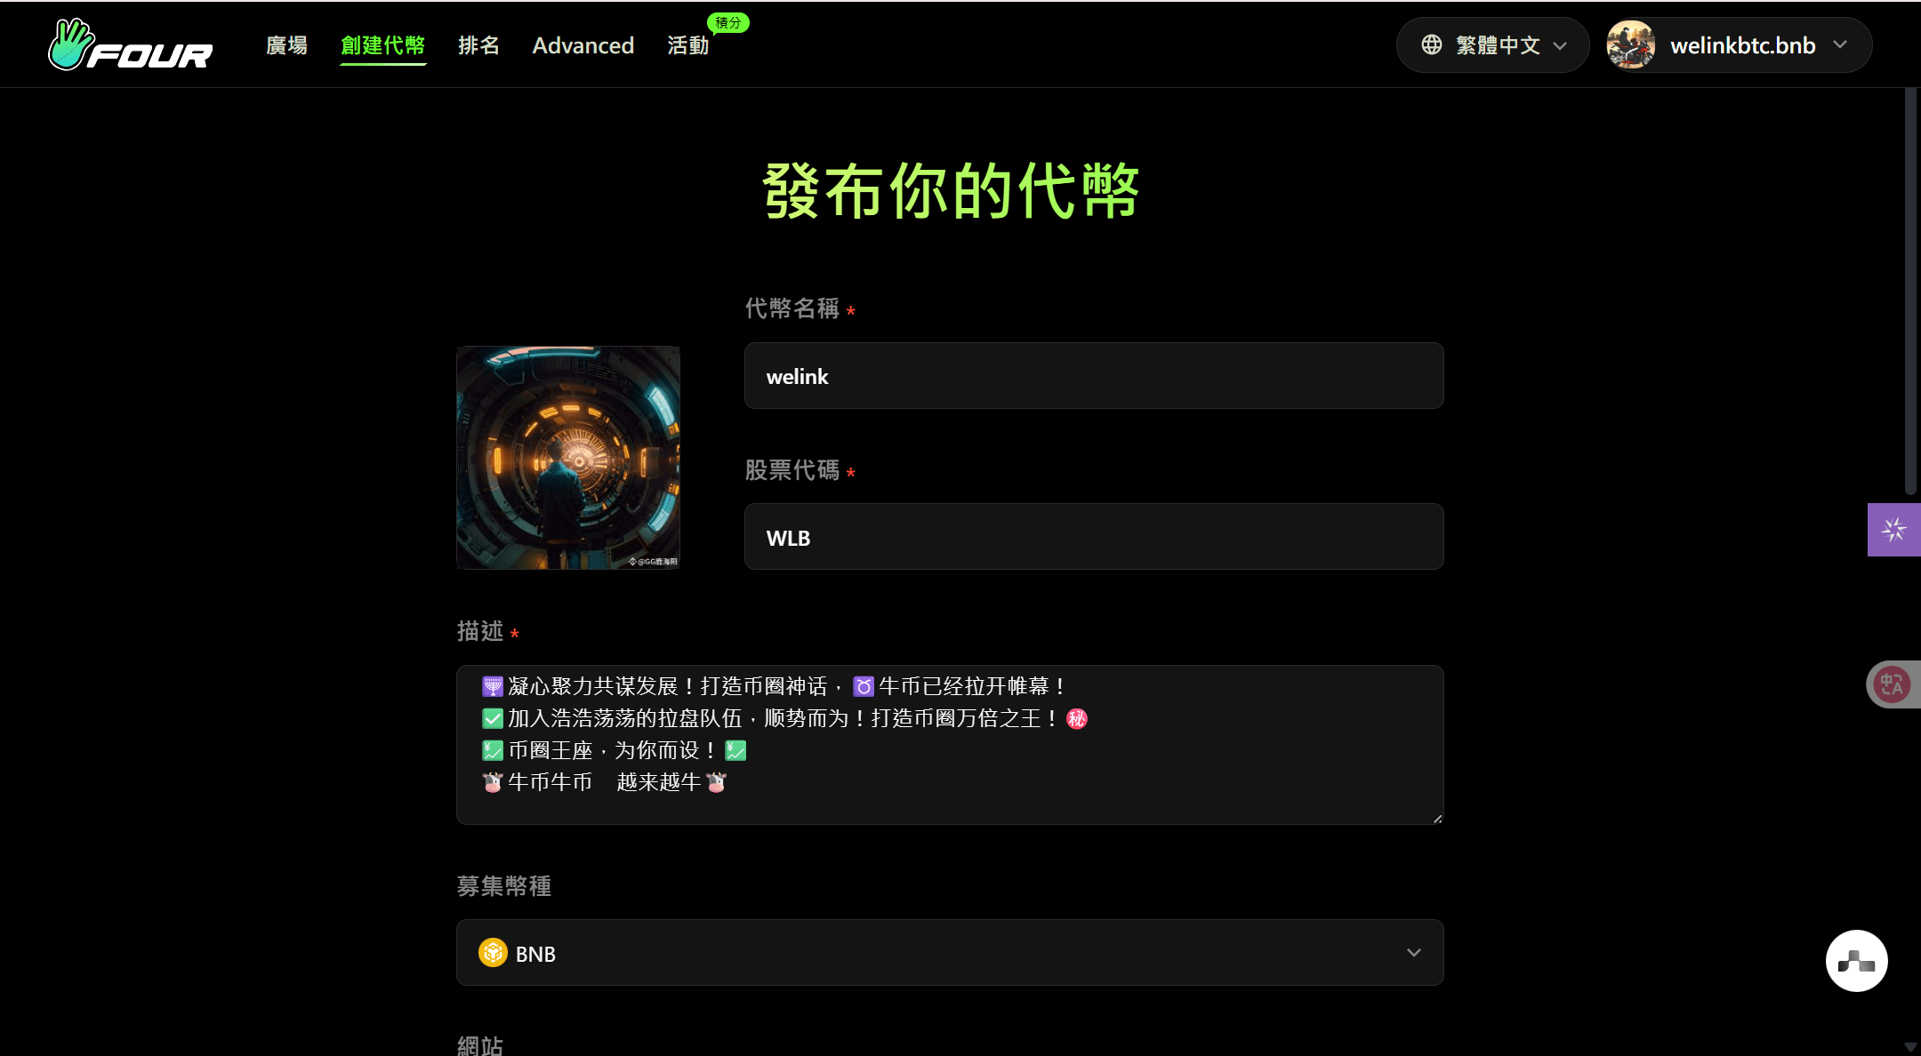
Task: Click the BNB coin icon
Action: 493,953
